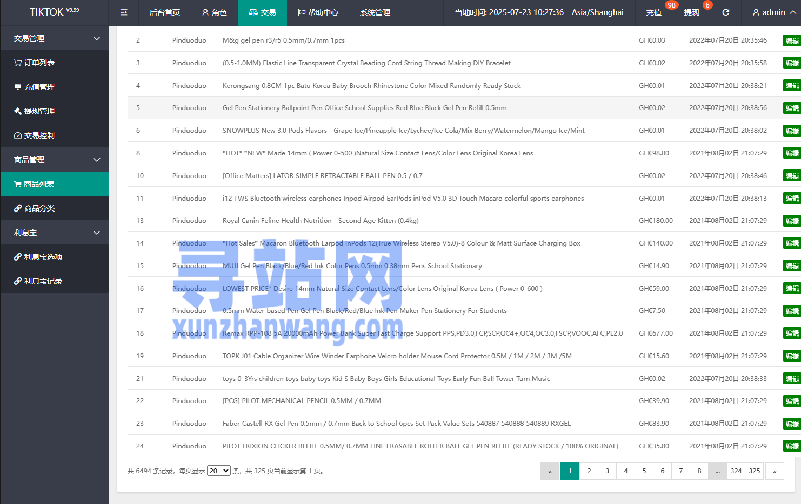The height and width of the screenshot is (504, 801).
Task: Click the 2022年07月20日 20:38:33 date cell
Action: click(728, 379)
